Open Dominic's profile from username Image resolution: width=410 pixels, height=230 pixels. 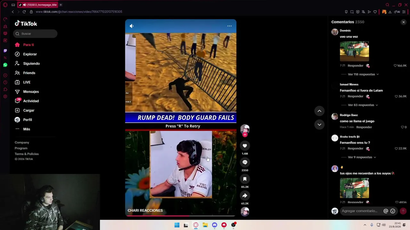click(x=345, y=31)
